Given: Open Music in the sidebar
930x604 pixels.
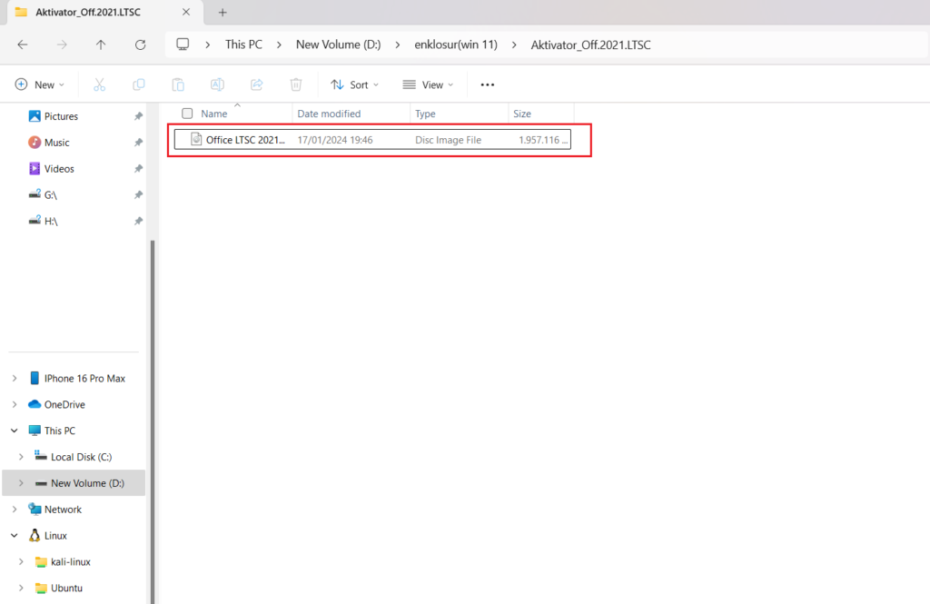Looking at the screenshot, I should point(56,143).
